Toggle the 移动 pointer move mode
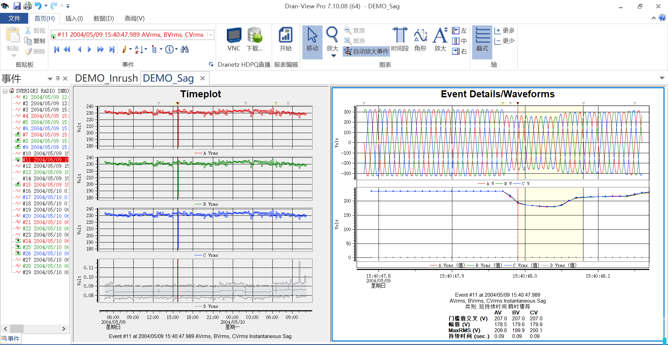This screenshot has height=345, width=668. pos(312,39)
